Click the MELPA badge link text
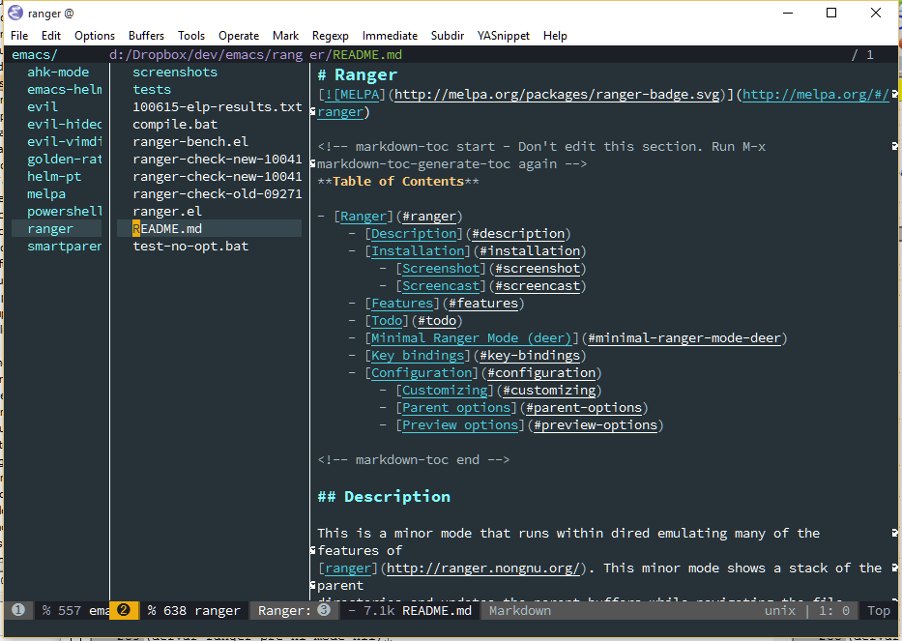The width and height of the screenshot is (902, 641). [x=352, y=95]
